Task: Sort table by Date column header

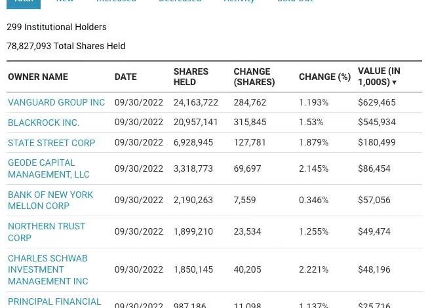Action: point(126,77)
